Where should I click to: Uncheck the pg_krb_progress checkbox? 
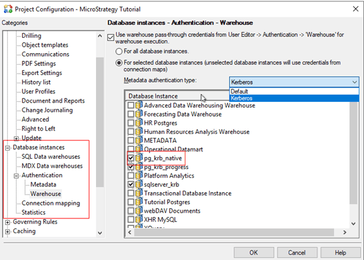[131, 167]
